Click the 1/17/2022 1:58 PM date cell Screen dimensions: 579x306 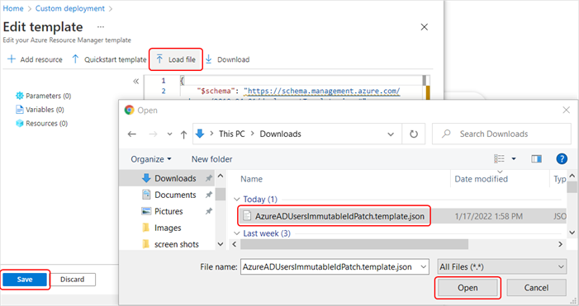coord(488,216)
